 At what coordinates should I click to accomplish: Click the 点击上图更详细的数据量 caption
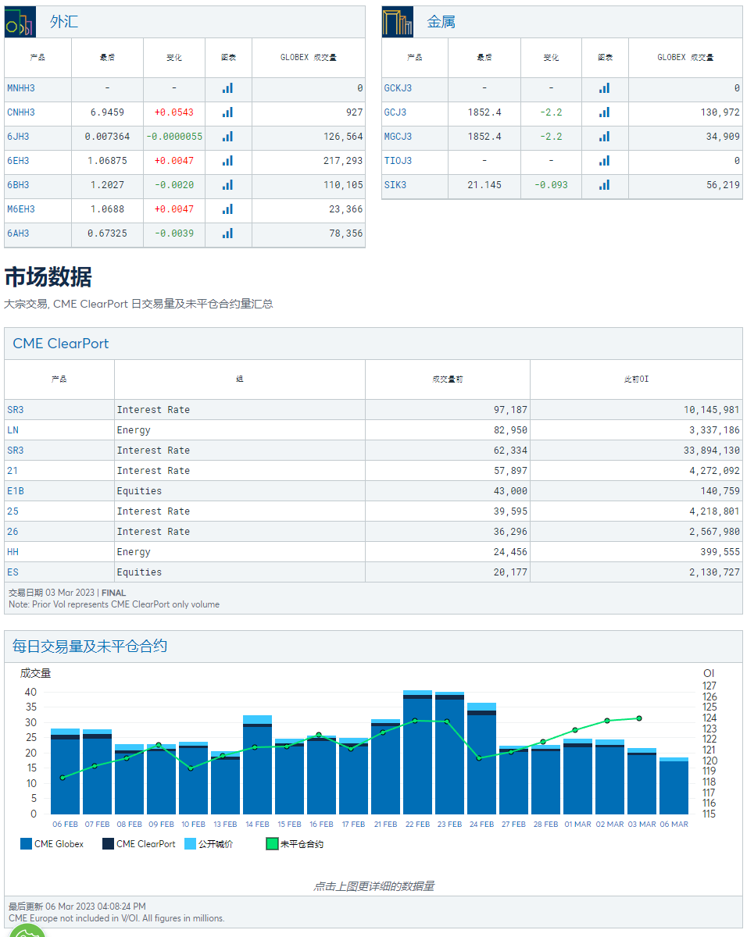pyautogui.click(x=373, y=886)
